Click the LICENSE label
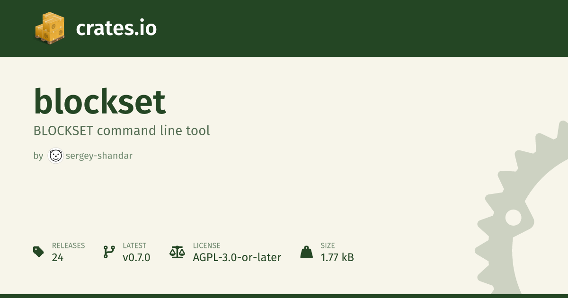The height and width of the screenshot is (298, 568). pyautogui.click(x=206, y=245)
